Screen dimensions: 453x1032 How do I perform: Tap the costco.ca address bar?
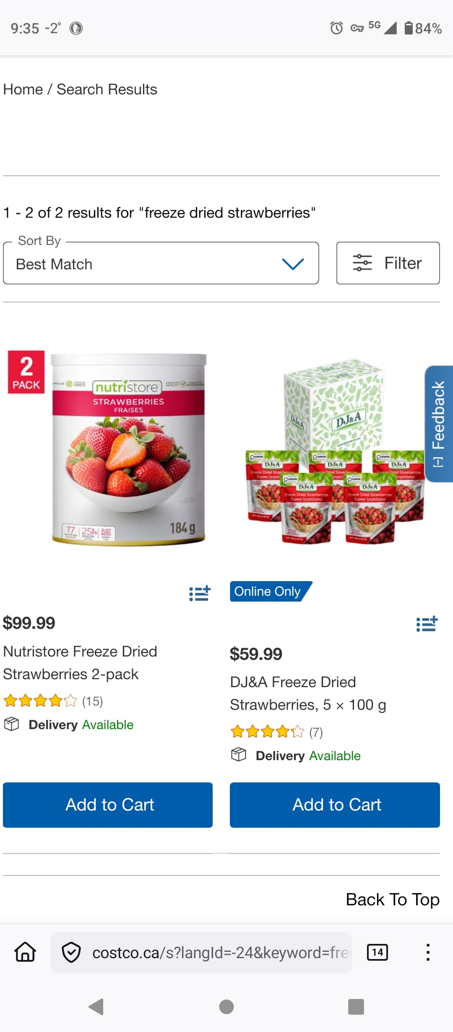pos(220,952)
